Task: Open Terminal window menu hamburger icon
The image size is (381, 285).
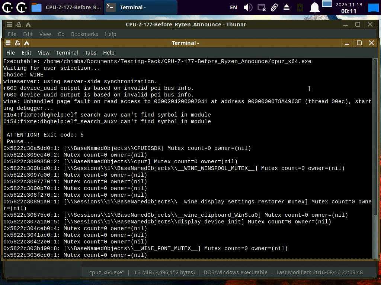Action: (x=8, y=43)
